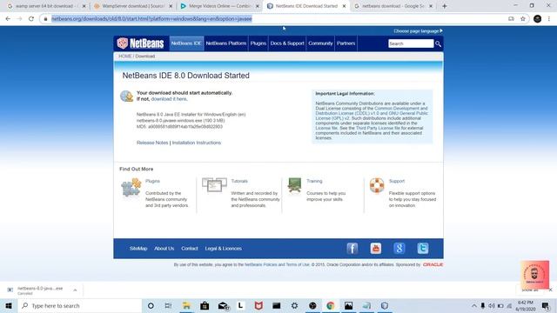Click the Tutorials link
557x313 pixels.
(x=239, y=181)
